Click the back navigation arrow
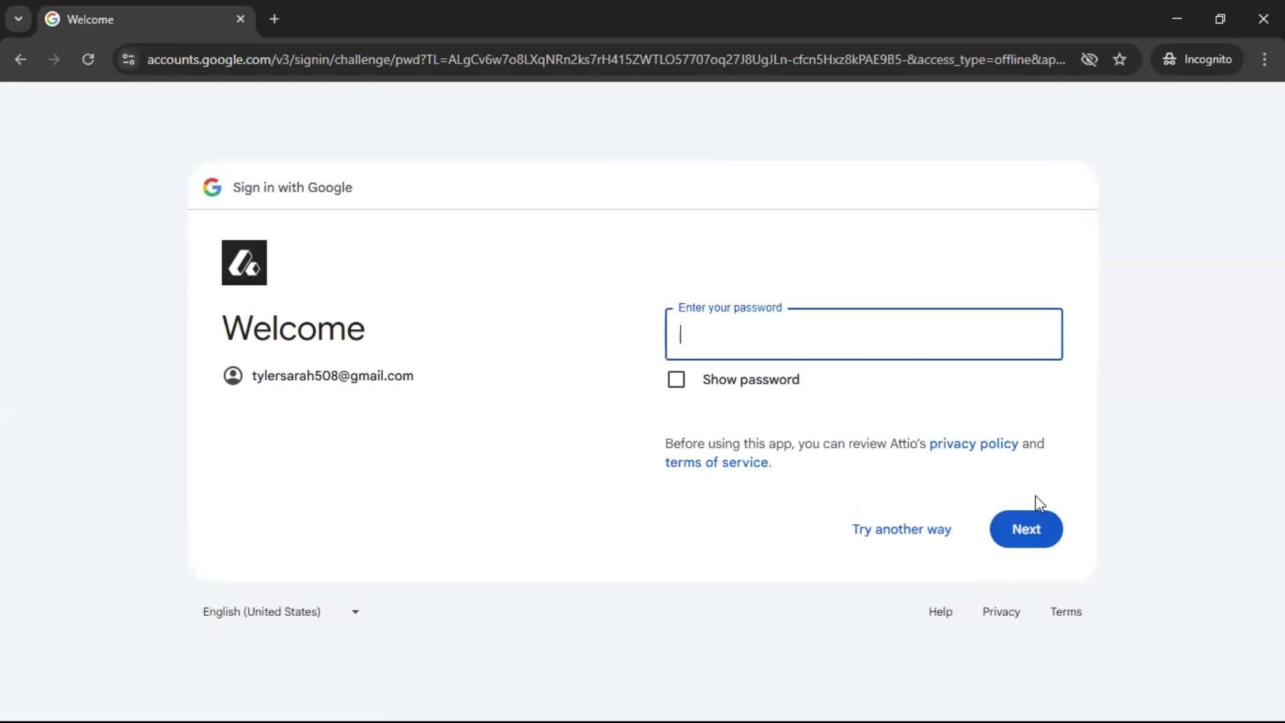Image resolution: width=1285 pixels, height=723 pixels. [x=21, y=60]
